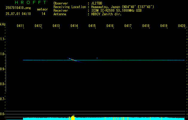
Task: Click the kHz axis unit label
Action: (x=3, y=24)
